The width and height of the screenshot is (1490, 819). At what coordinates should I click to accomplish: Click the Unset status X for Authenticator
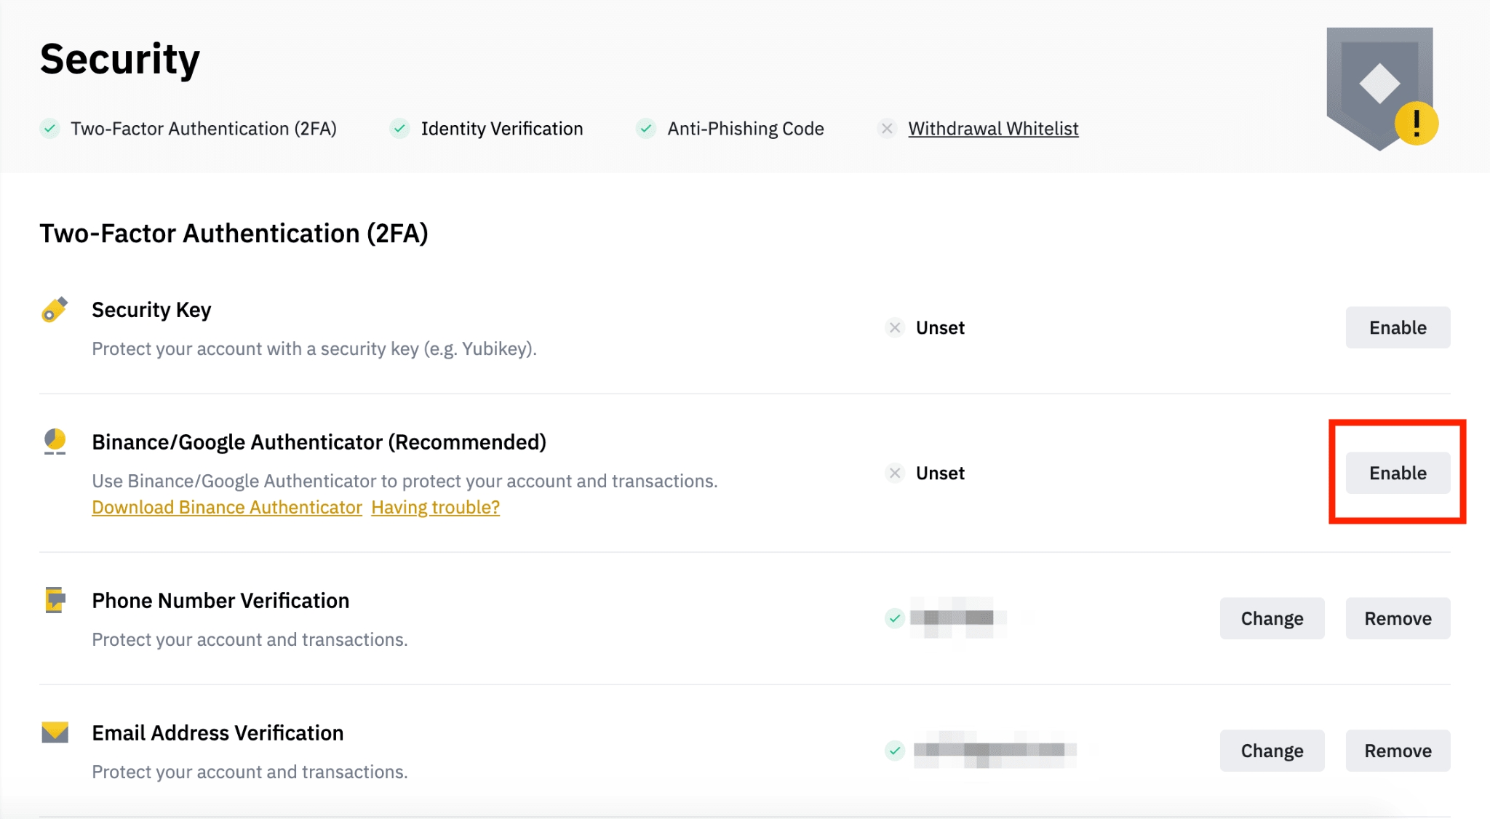(x=895, y=474)
